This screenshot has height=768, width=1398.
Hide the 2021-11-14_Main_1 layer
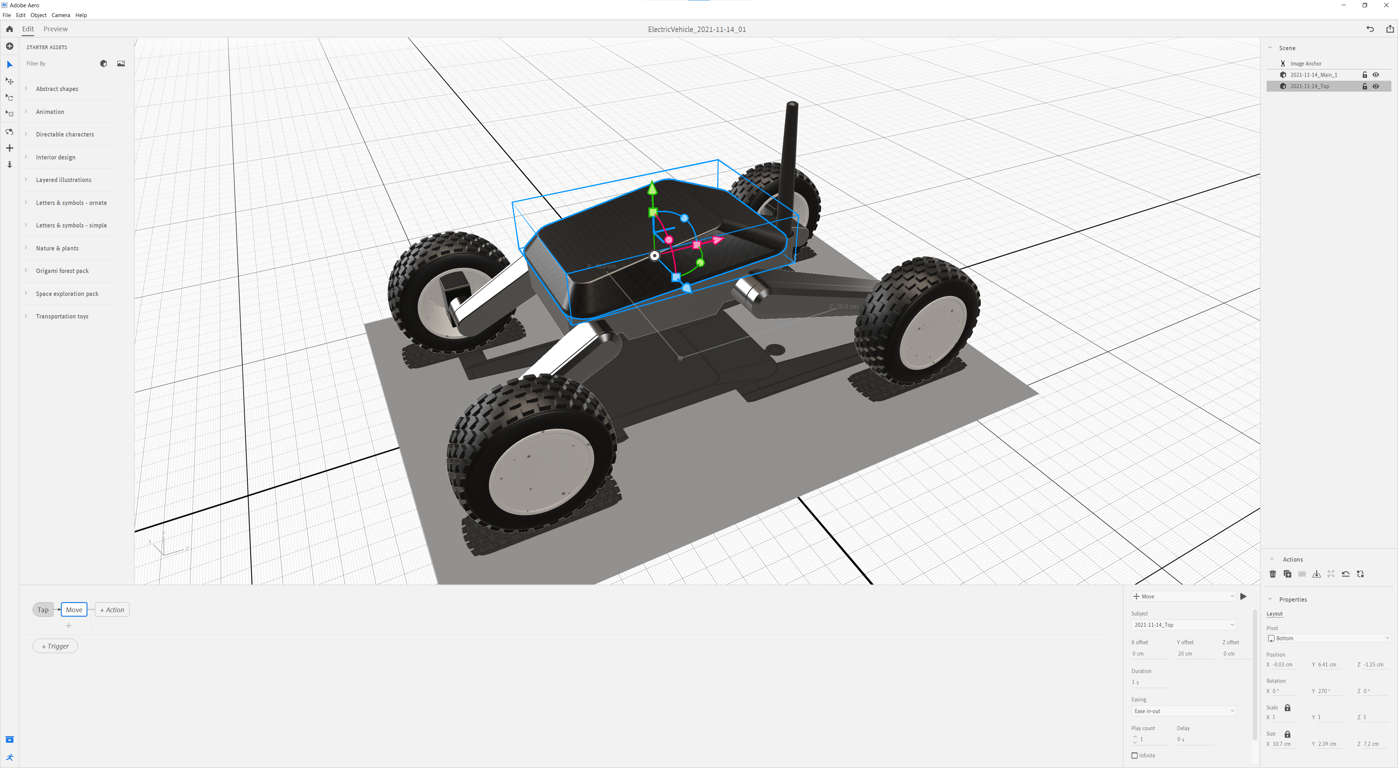pyautogui.click(x=1376, y=75)
